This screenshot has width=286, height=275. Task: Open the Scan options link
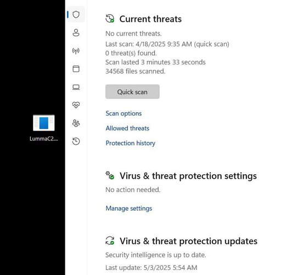(x=124, y=113)
